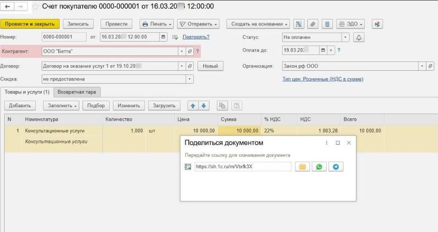438x232 pixels.
Task: Click the price cell '10 000,00' under Цена
Action: (x=196, y=131)
